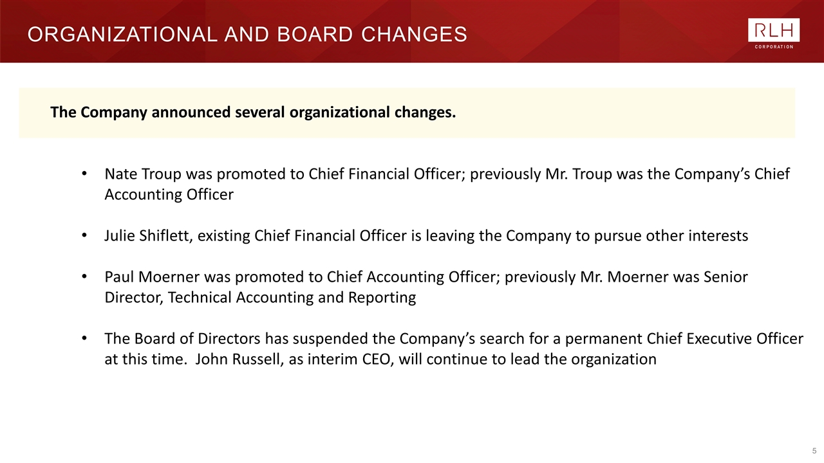Click 'Director, Technical Accounting and Reporting' line
Viewport: 824px width, 463px height.
coord(260,298)
